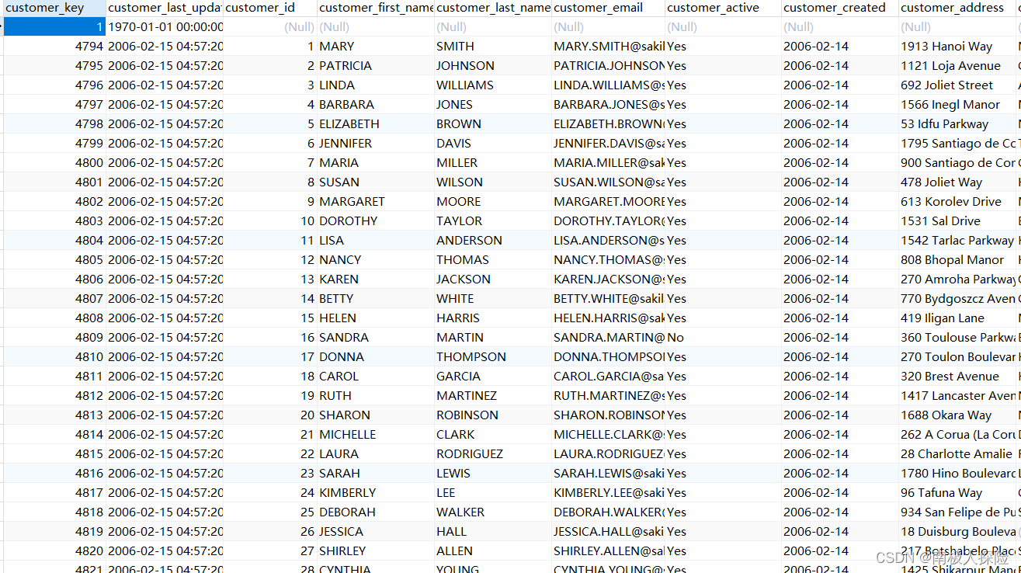Select the first name cell MARGARET
This screenshot has width=1021, height=573.
pos(376,201)
